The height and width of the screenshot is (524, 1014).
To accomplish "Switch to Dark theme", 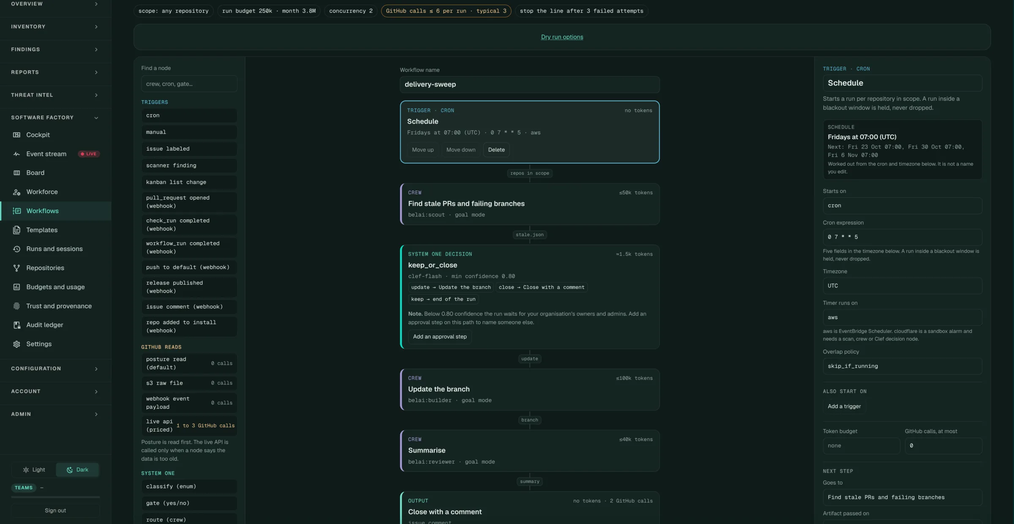I will [x=77, y=469].
